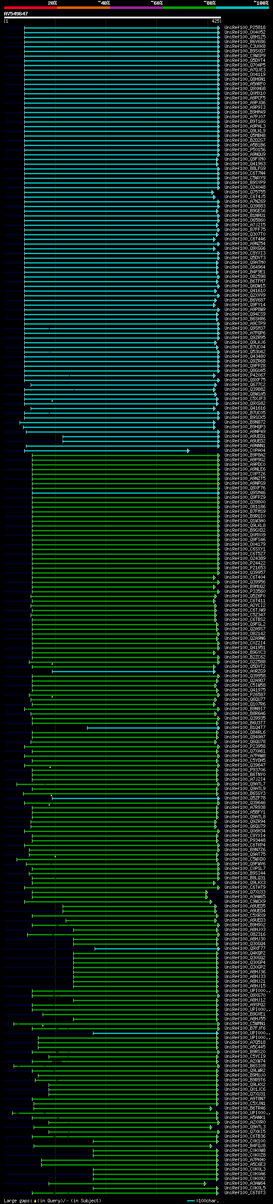Select the label UniRef100_B1NHU1
The width and height of the screenshot is (273, 1204).
pos(245,215)
